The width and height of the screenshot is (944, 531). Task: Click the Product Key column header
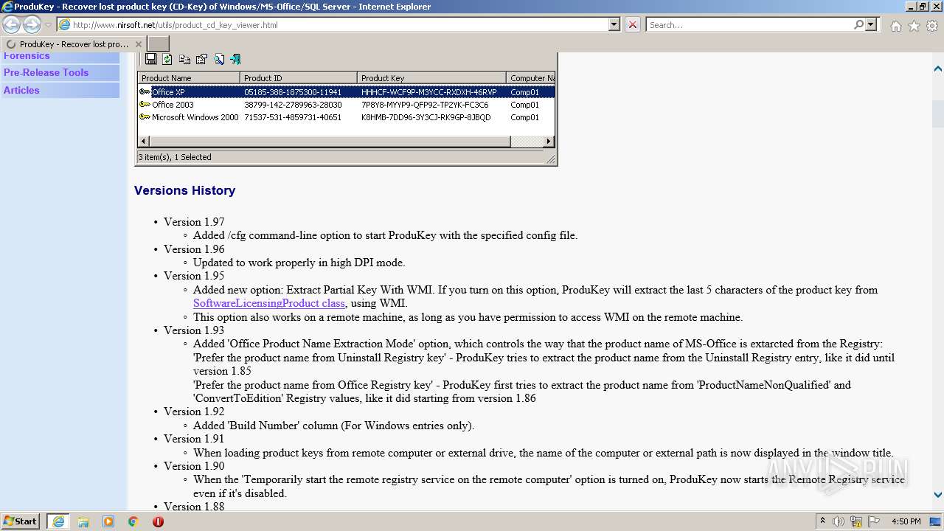(432, 77)
